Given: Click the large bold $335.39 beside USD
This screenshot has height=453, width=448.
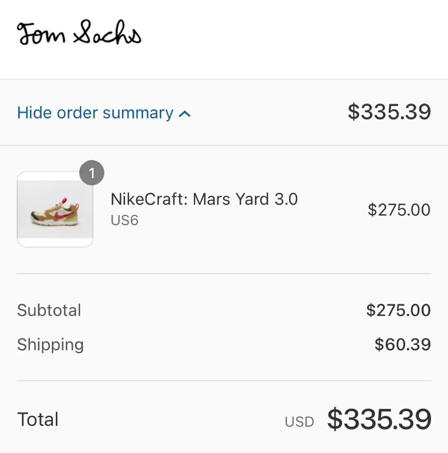Looking at the screenshot, I should [379, 419].
